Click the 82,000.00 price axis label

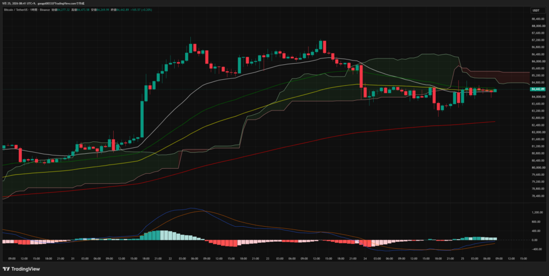tap(538, 132)
